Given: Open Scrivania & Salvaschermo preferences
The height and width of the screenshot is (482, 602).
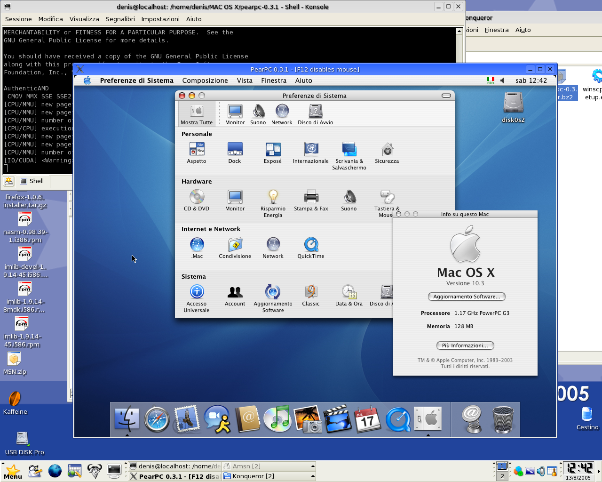Looking at the screenshot, I should point(349,156).
